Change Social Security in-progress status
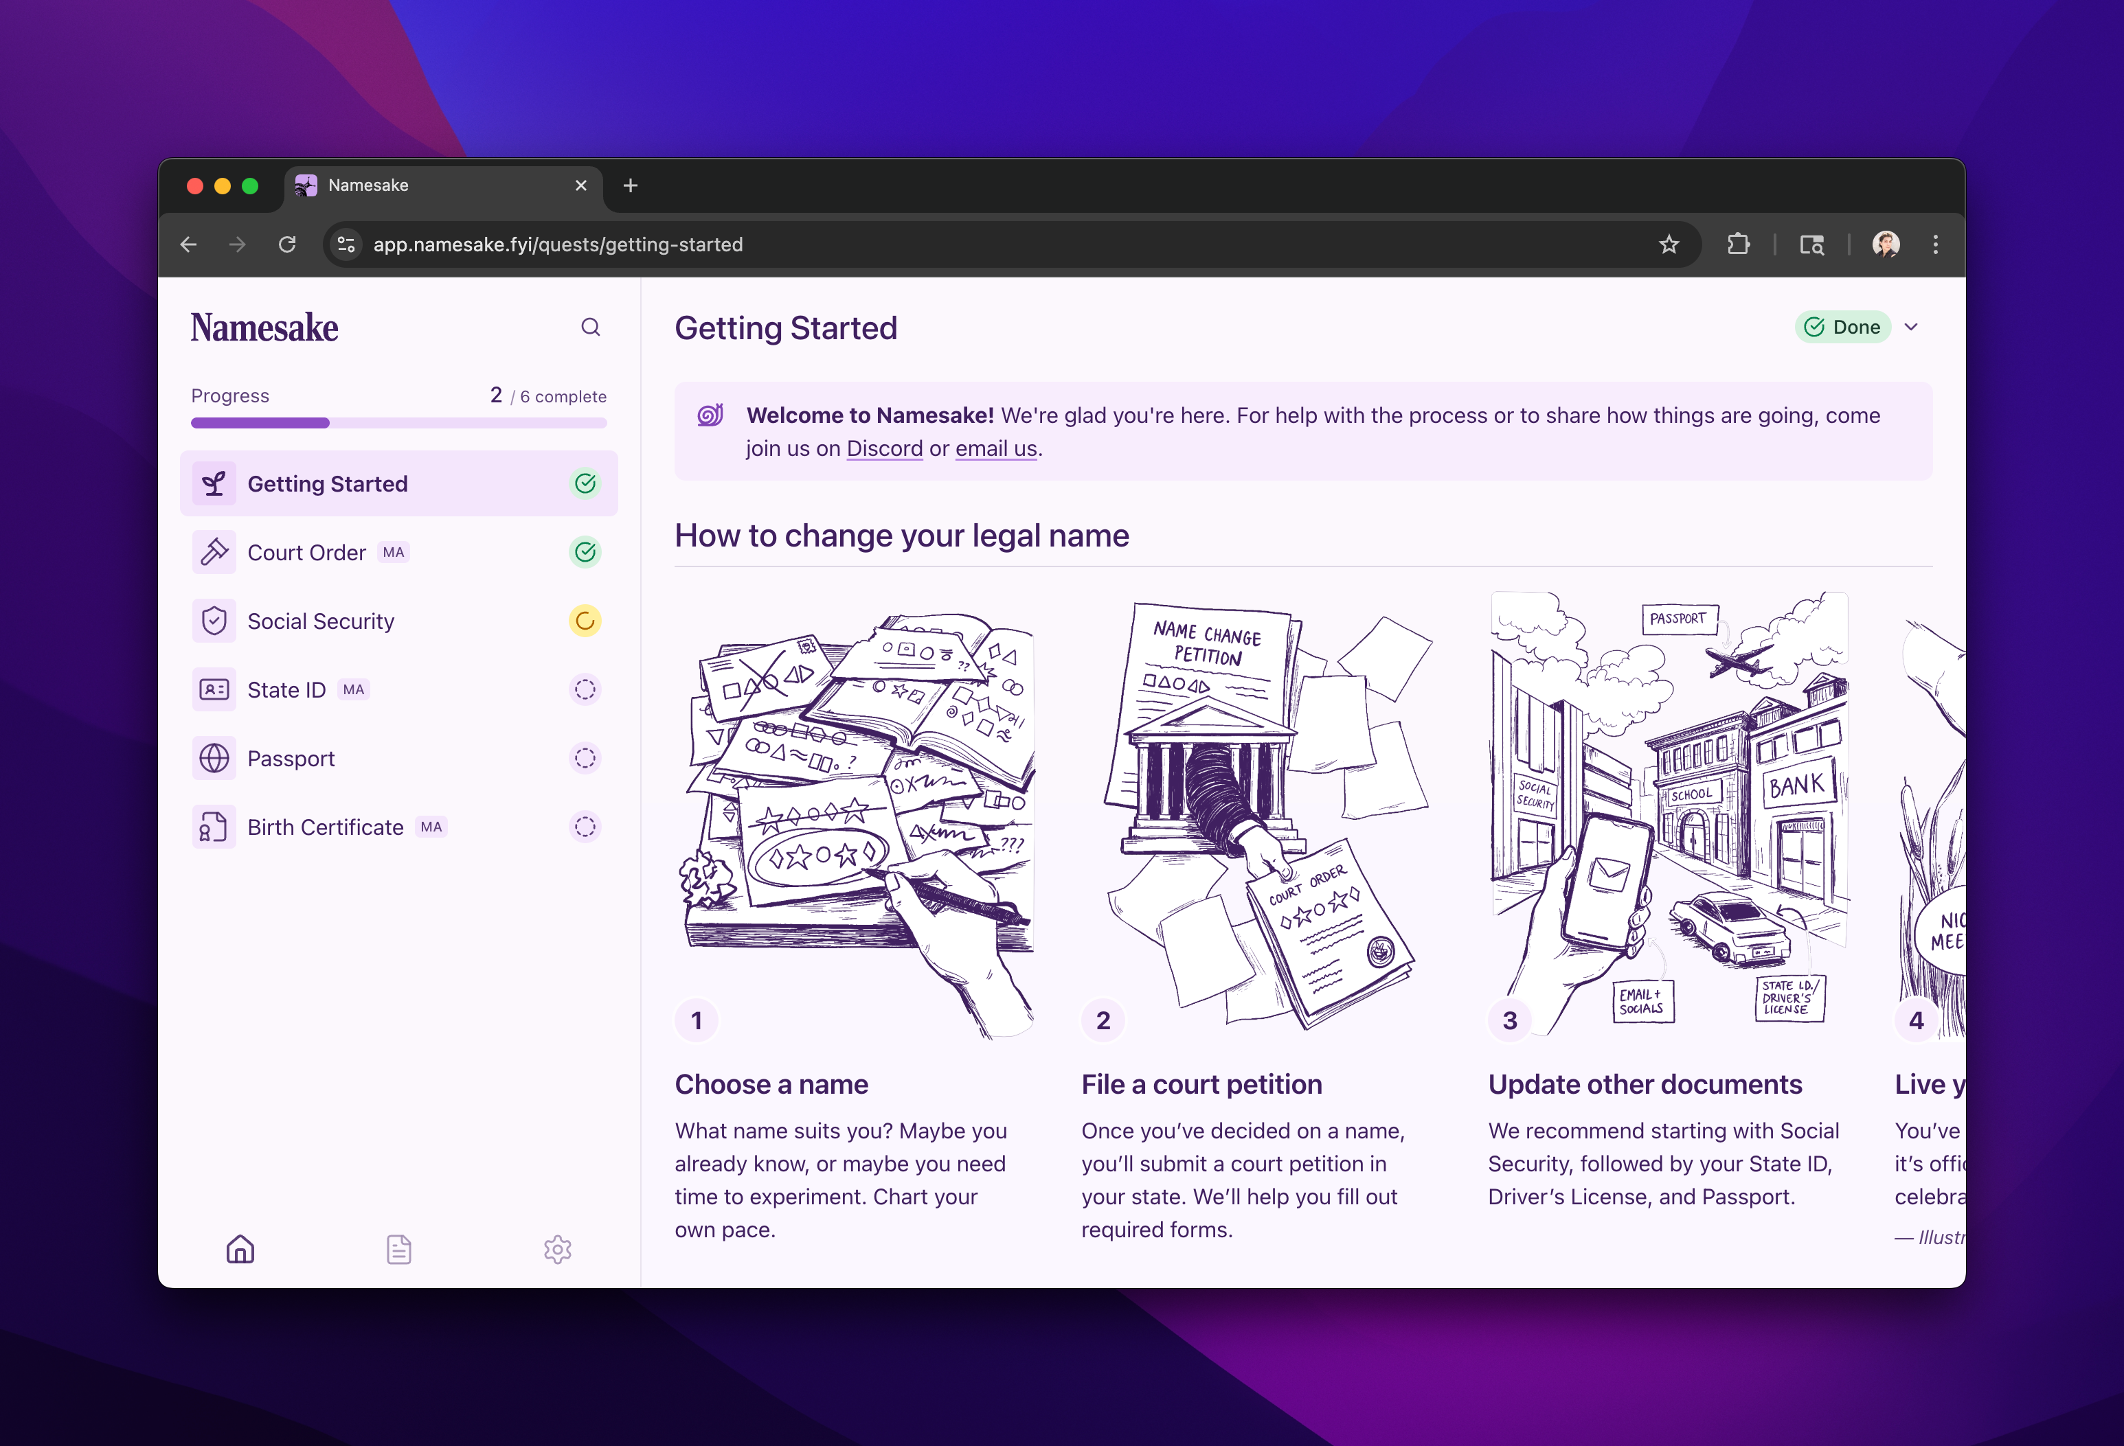Image resolution: width=2124 pixels, height=1446 pixels. [585, 621]
